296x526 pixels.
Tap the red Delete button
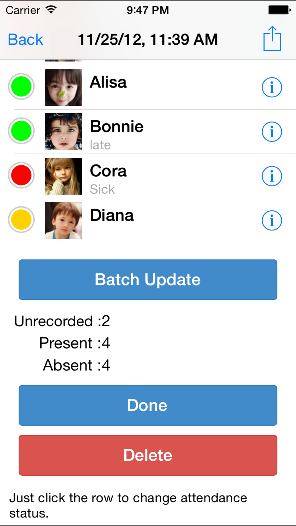click(x=148, y=455)
